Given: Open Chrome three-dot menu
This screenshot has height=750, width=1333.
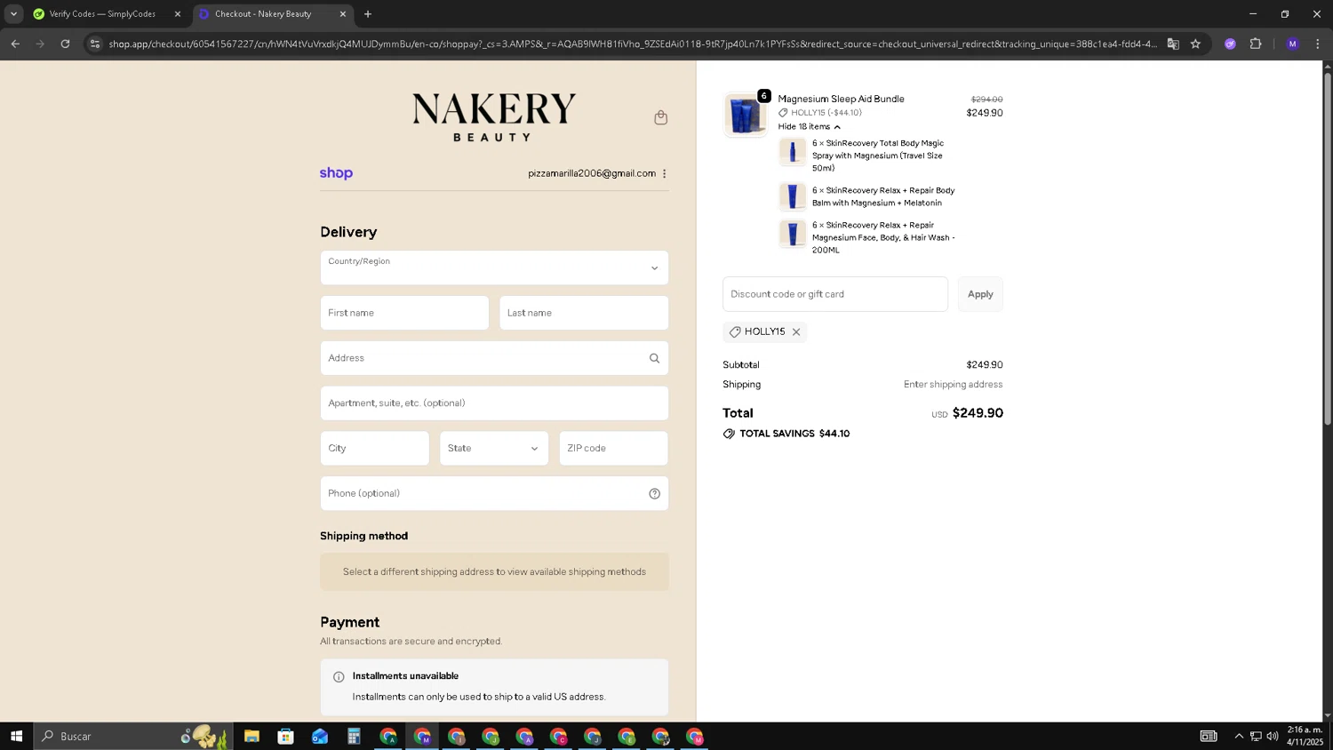Looking at the screenshot, I should point(1317,44).
